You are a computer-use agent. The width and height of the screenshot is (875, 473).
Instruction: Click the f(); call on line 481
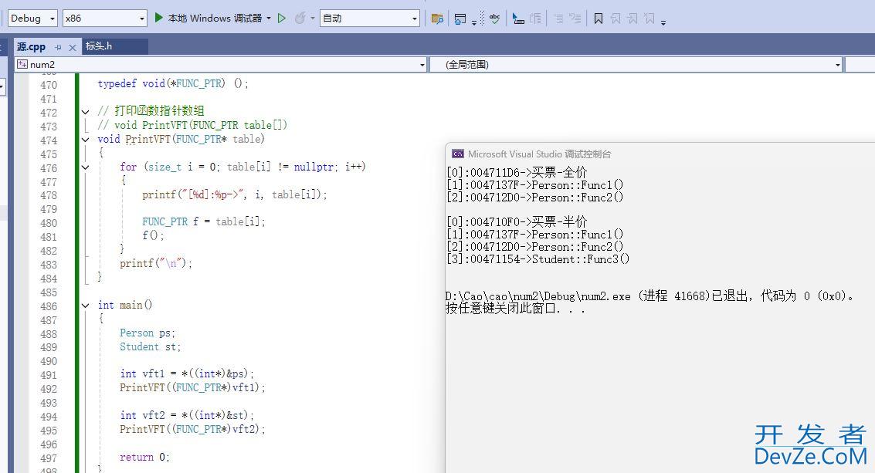[153, 235]
